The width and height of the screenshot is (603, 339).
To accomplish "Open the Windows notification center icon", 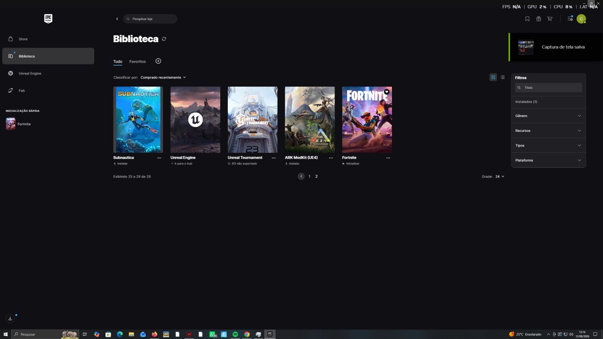I will pos(595,334).
